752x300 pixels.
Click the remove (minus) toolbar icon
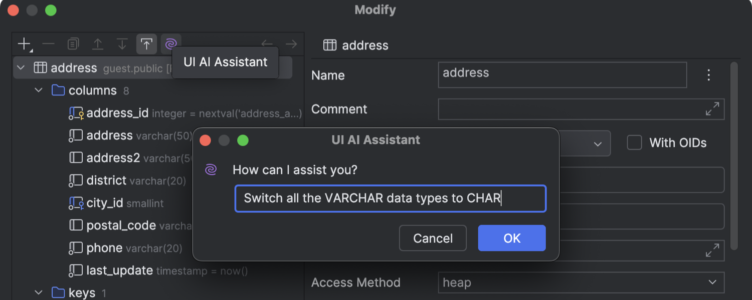(49, 44)
